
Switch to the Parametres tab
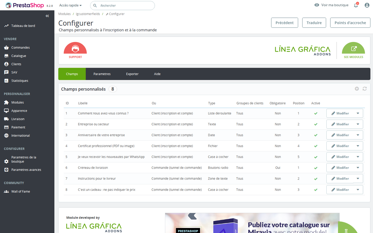click(x=102, y=74)
